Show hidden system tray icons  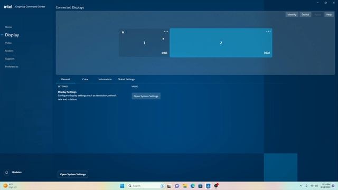point(301,186)
